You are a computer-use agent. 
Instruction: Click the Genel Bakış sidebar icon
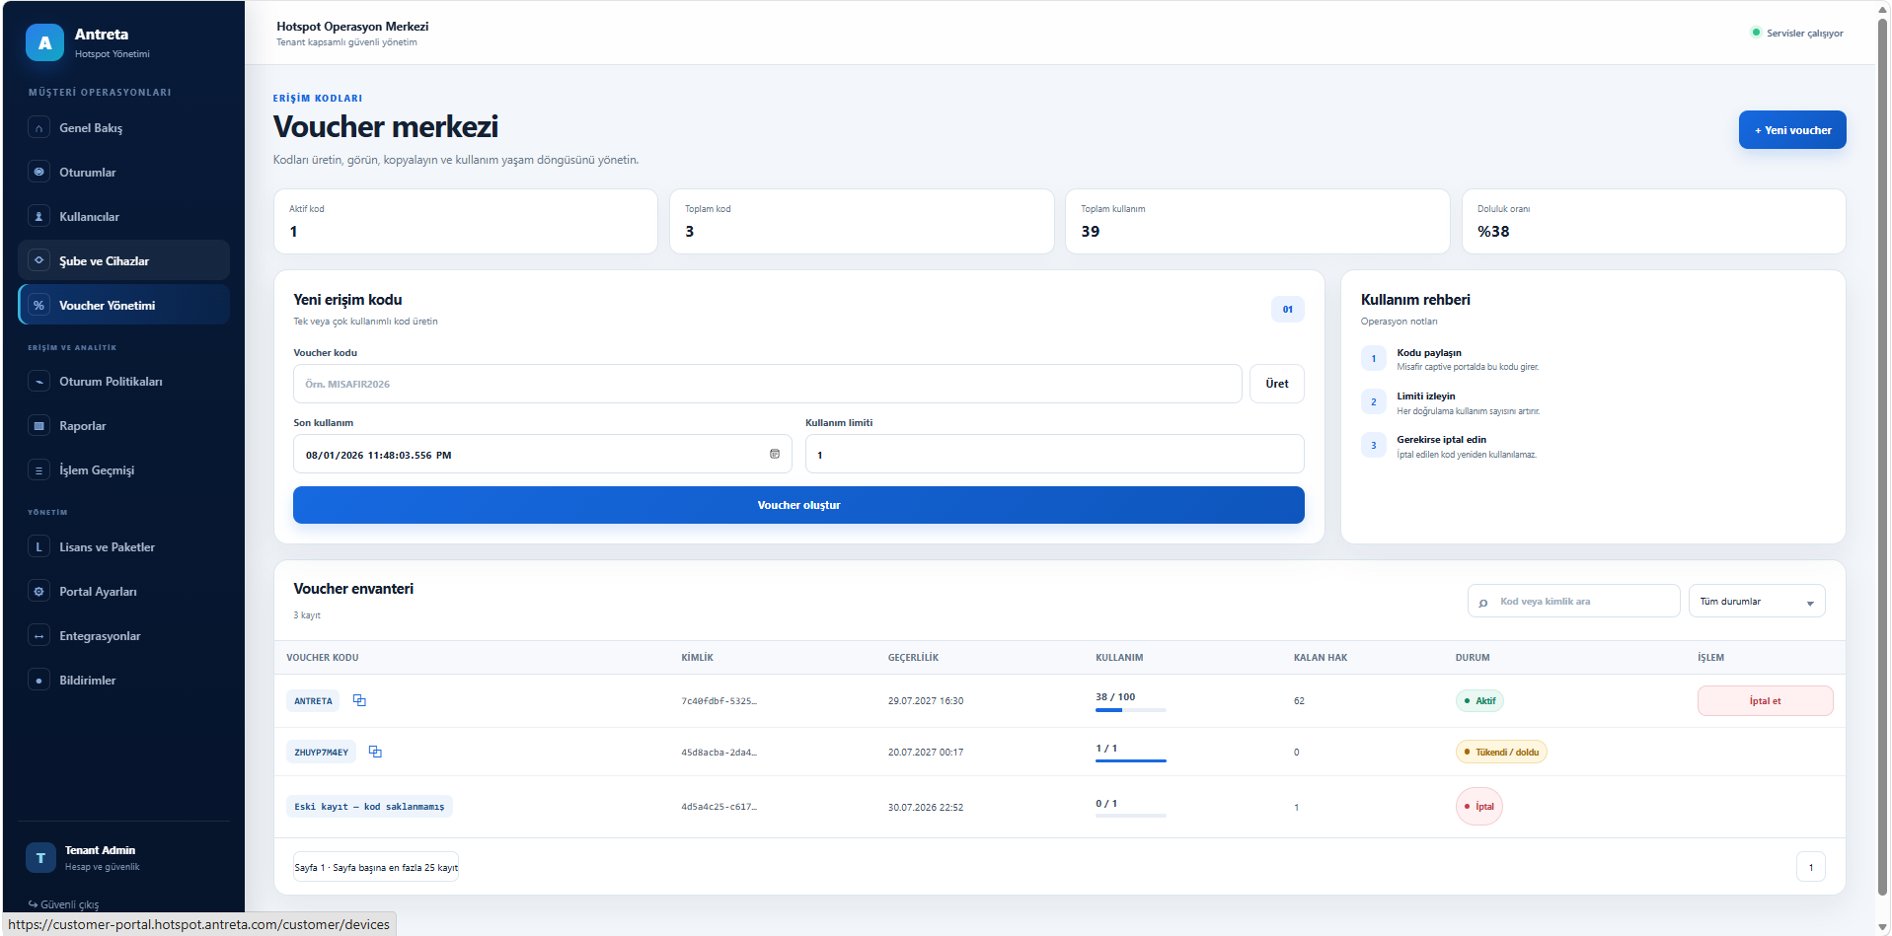point(38,128)
